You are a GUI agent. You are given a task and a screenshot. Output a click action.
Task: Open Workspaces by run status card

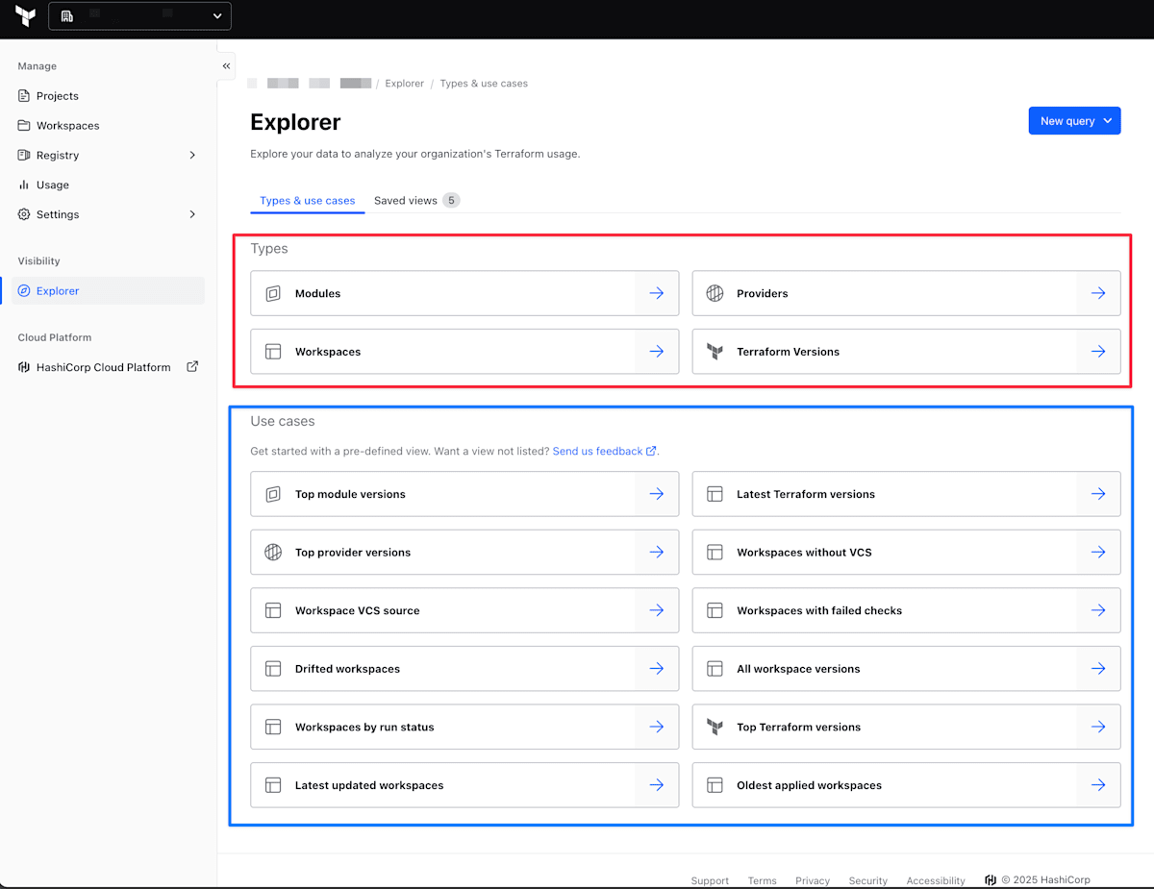[464, 728]
